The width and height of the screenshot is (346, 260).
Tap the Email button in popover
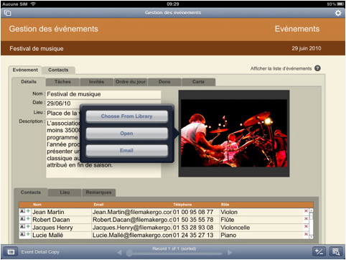pos(127,151)
